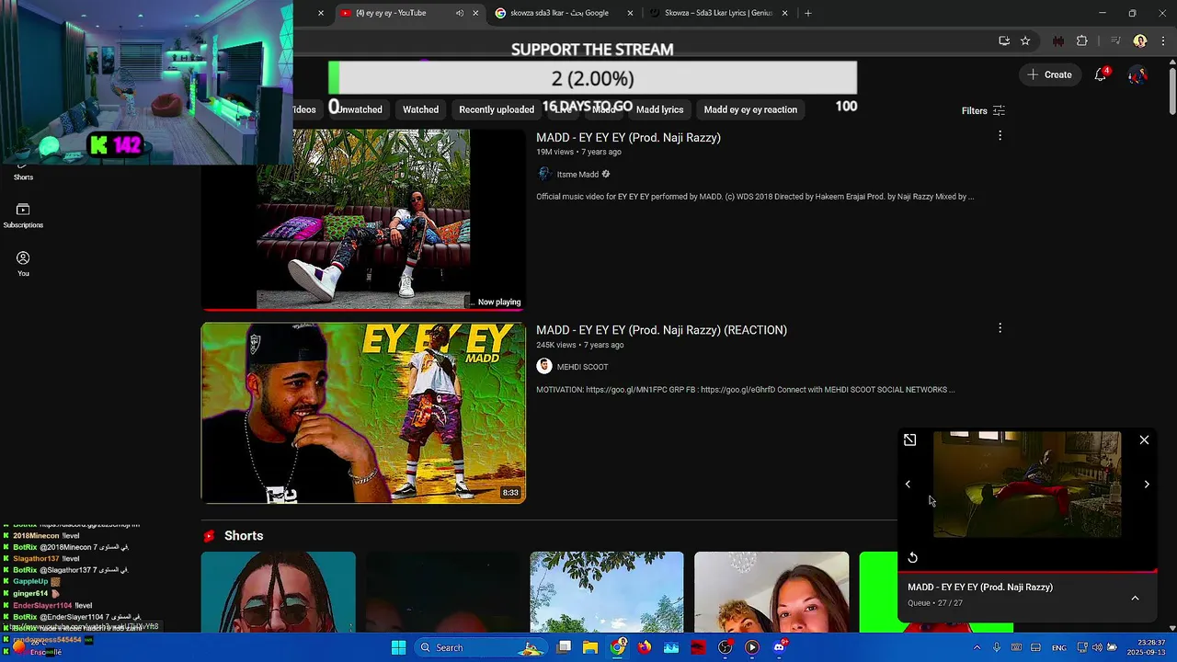Select the Madd lyrics filter chip
Image resolution: width=1177 pixels, height=662 pixels.
click(660, 109)
